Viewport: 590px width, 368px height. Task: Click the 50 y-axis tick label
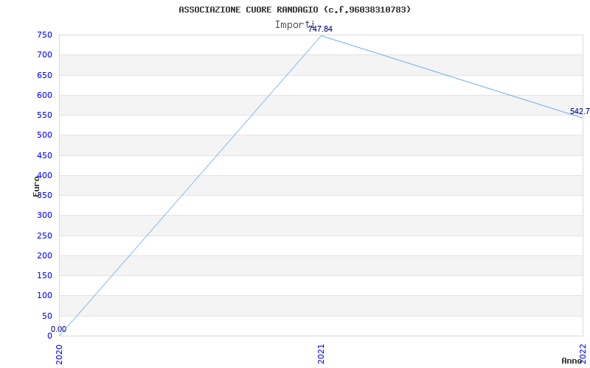[x=47, y=316]
